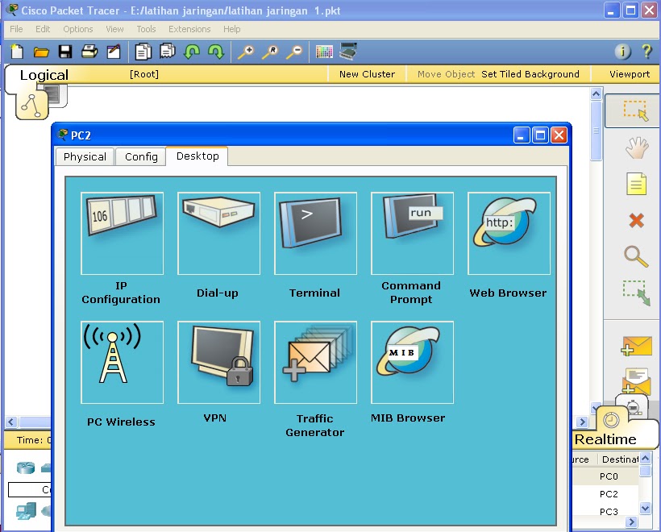Click workspace vertical scrollbar up arrow
661x532 pixels.
point(596,94)
